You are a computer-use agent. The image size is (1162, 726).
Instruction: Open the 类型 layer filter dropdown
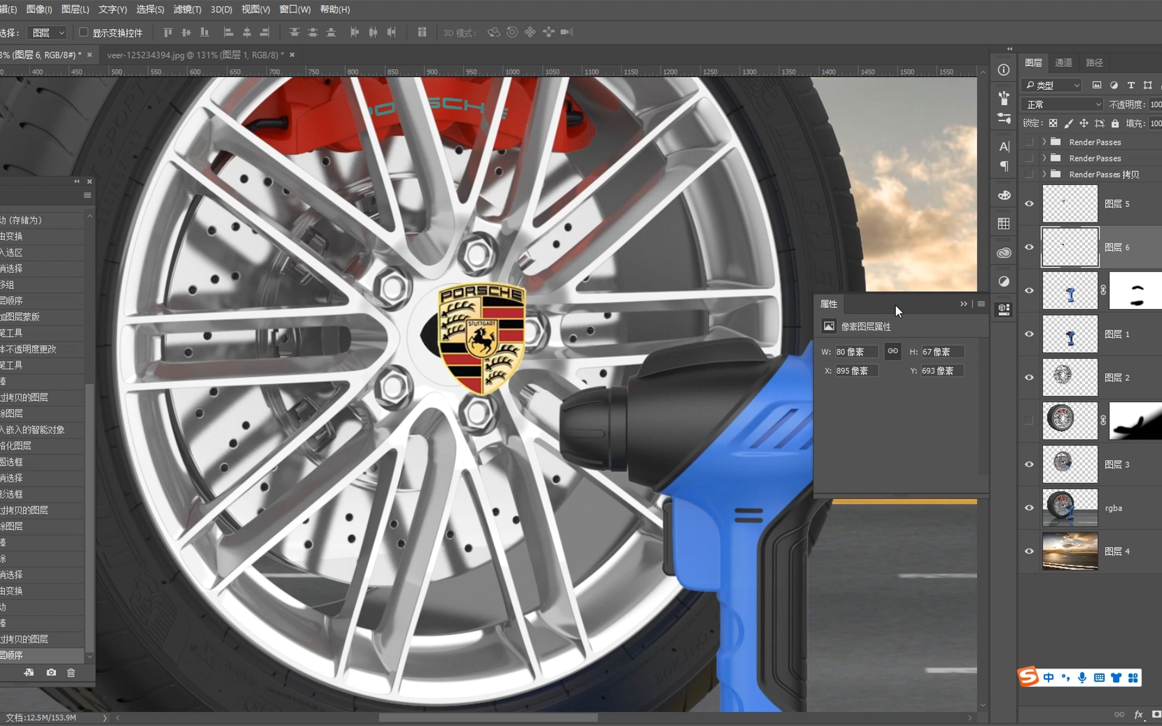pos(1052,85)
